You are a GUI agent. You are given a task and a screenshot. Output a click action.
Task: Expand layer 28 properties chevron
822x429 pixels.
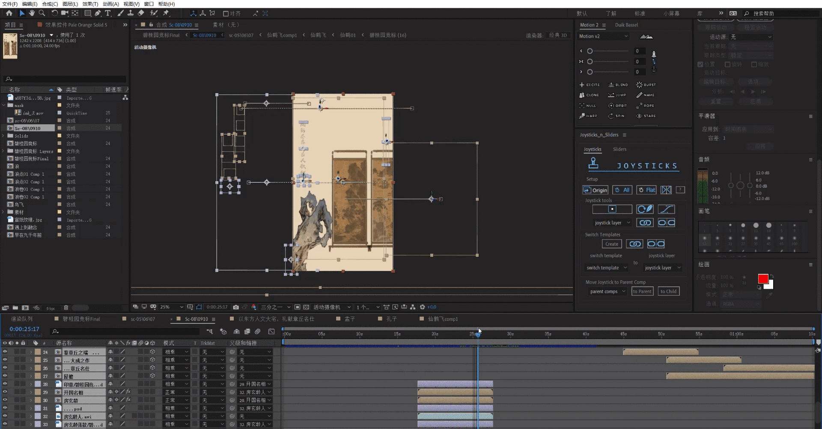coord(31,384)
